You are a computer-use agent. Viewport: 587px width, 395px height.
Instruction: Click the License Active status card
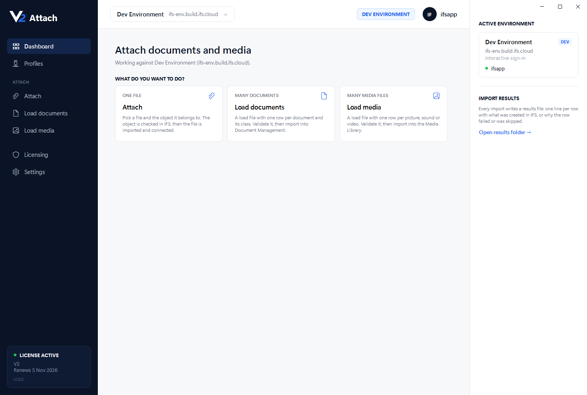click(49, 367)
